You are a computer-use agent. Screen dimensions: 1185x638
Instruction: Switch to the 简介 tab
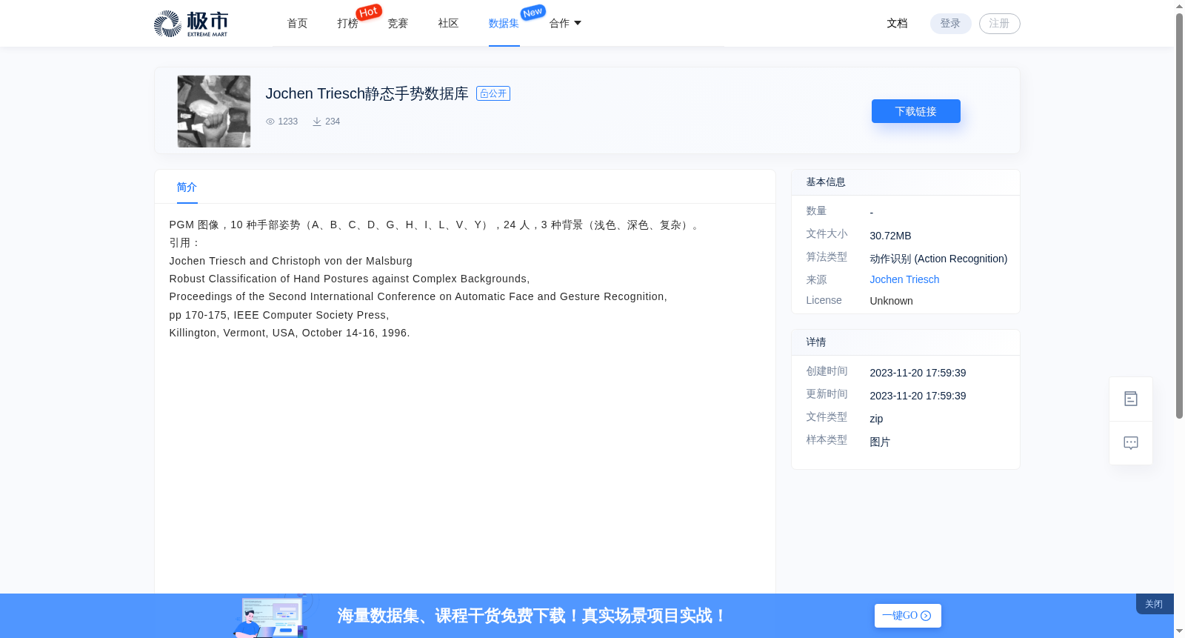(187, 187)
